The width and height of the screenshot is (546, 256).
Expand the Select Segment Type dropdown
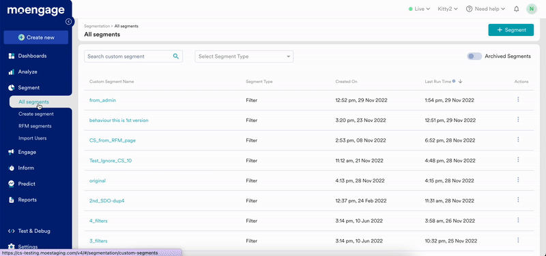[244, 57]
